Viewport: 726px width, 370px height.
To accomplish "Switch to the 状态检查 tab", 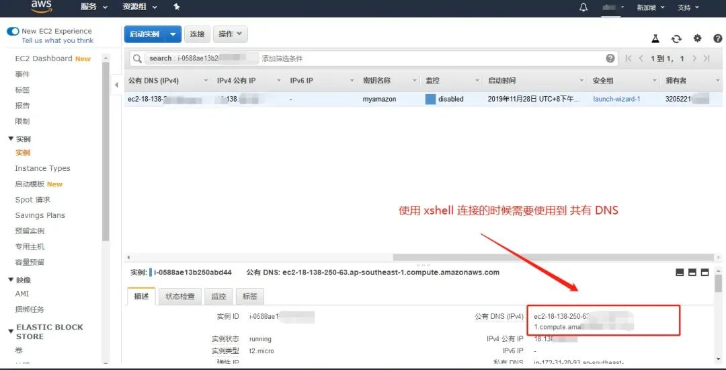I will (x=180, y=297).
